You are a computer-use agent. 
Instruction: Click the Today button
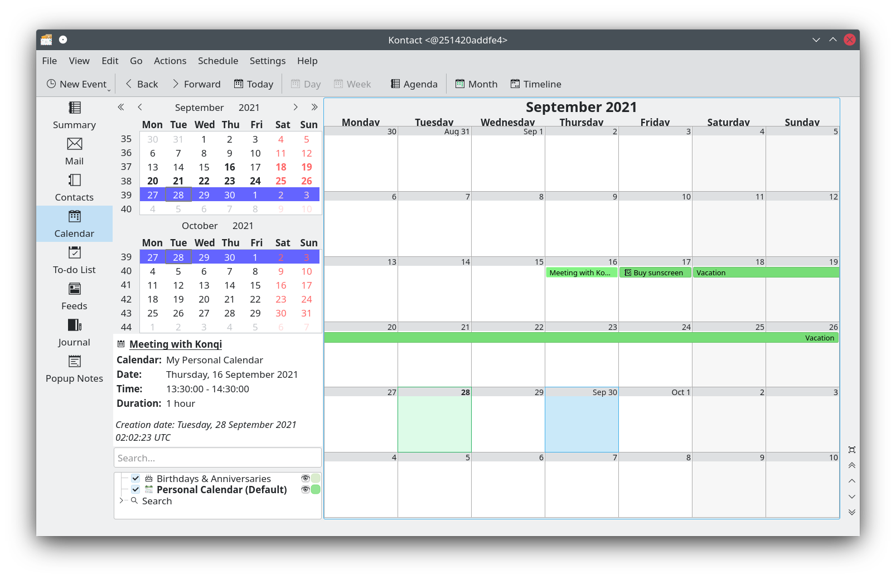(254, 84)
